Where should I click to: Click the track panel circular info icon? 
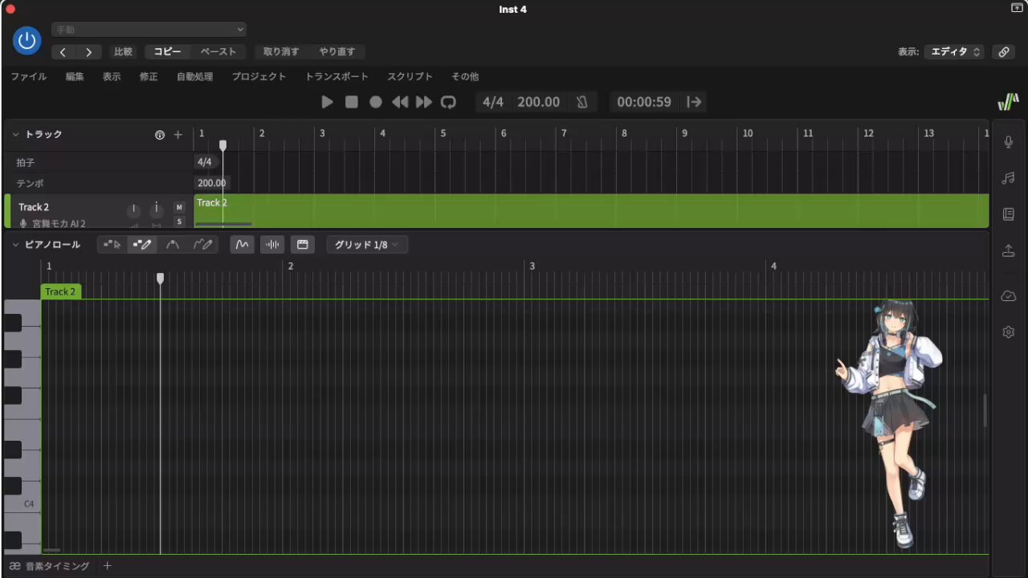click(160, 135)
